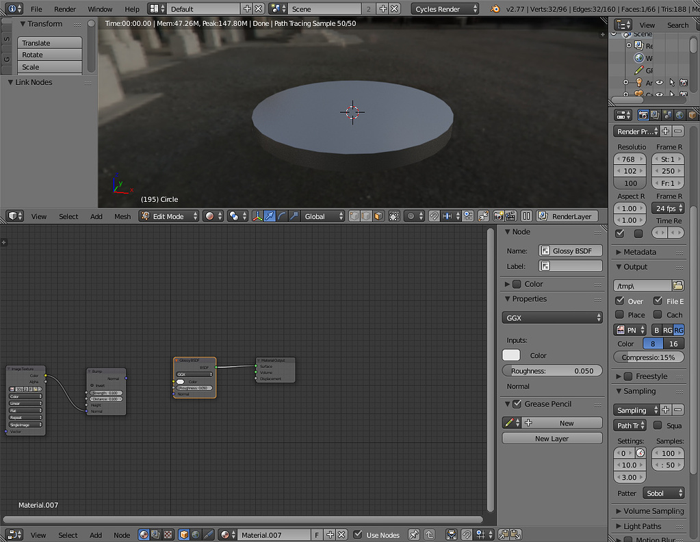Click the Translate button
Image resolution: width=700 pixels, height=542 pixels.
[x=49, y=43]
